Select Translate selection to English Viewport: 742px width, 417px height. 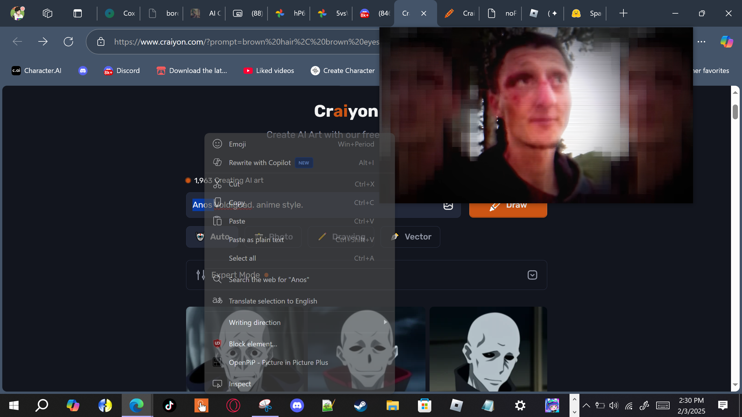300,301
